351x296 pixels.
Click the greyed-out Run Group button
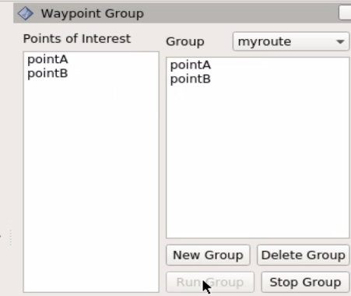pos(210,282)
